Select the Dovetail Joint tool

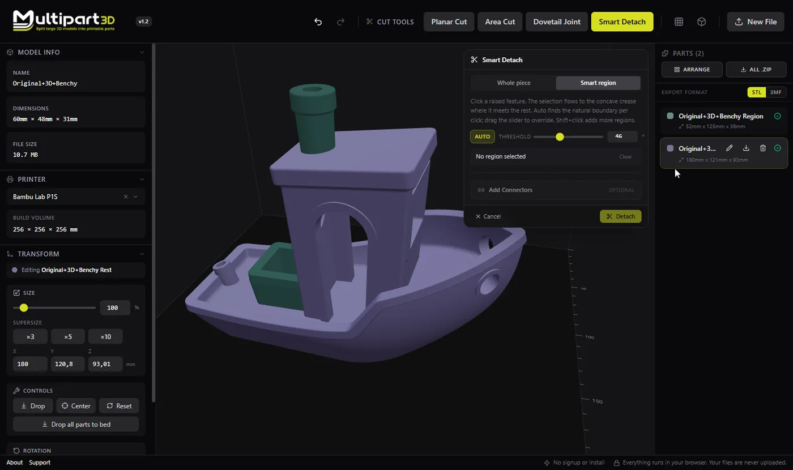coord(557,22)
